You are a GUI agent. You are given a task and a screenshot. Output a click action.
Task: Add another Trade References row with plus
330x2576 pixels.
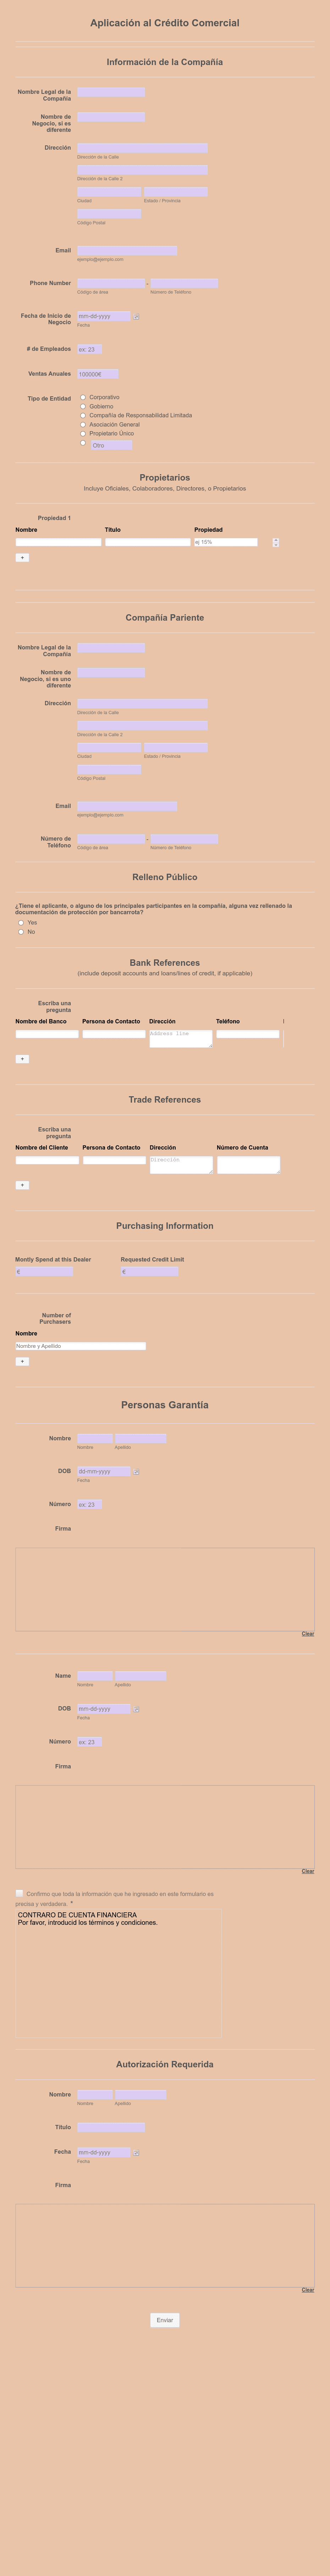click(x=22, y=1185)
